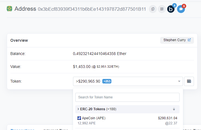The width and height of the screenshot is (201, 130).
Task: Select the 0x3bEcf8... address text
Action: 92,9
